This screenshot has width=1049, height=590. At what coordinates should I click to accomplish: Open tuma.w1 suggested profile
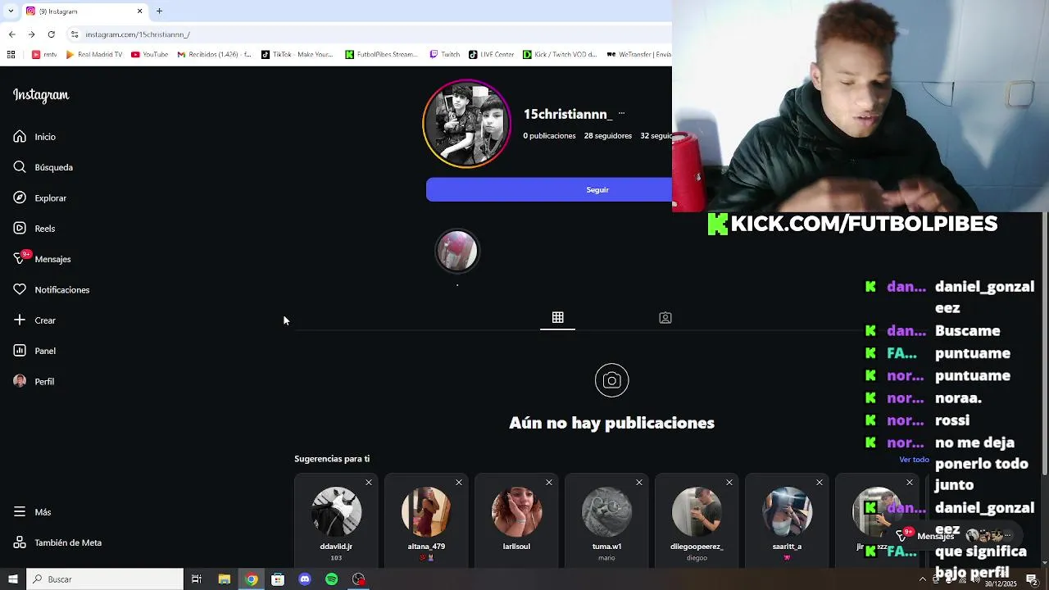(606, 512)
